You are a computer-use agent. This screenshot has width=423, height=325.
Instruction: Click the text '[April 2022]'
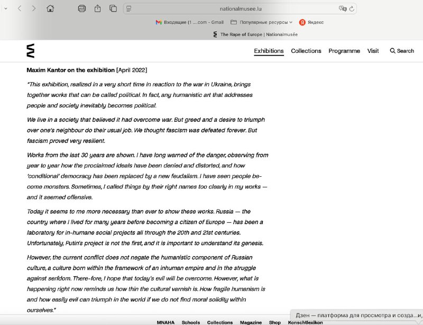(x=132, y=70)
